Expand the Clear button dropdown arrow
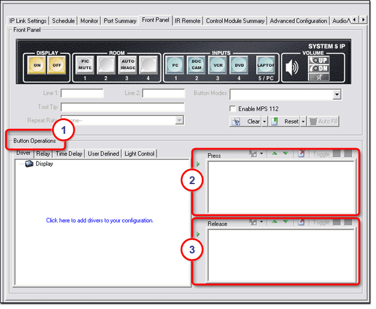The image size is (376, 309). (x=265, y=121)
